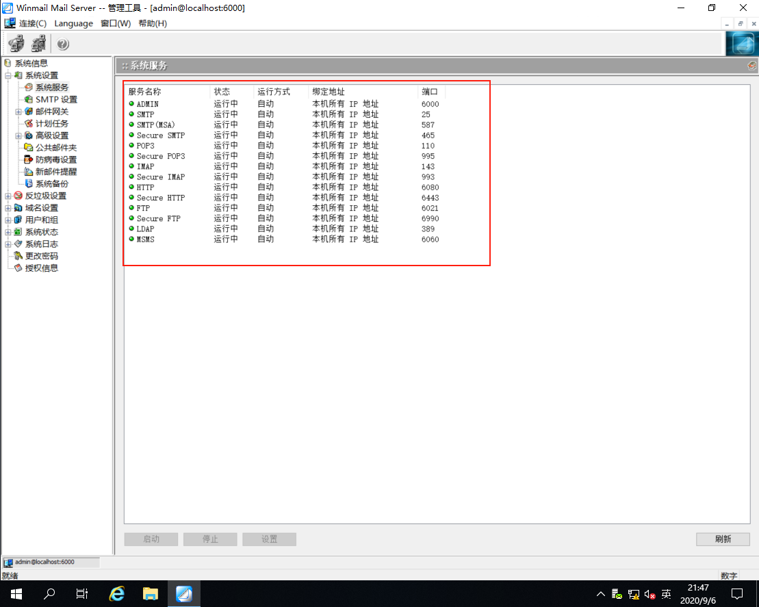Open the 窗口(W) menu
The height and width of the screenshot is (607, 759).
pyautogui.click(x=116, y=23)
